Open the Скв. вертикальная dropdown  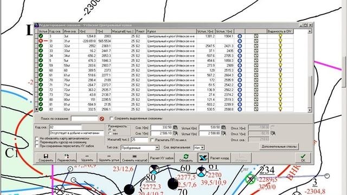202,147
